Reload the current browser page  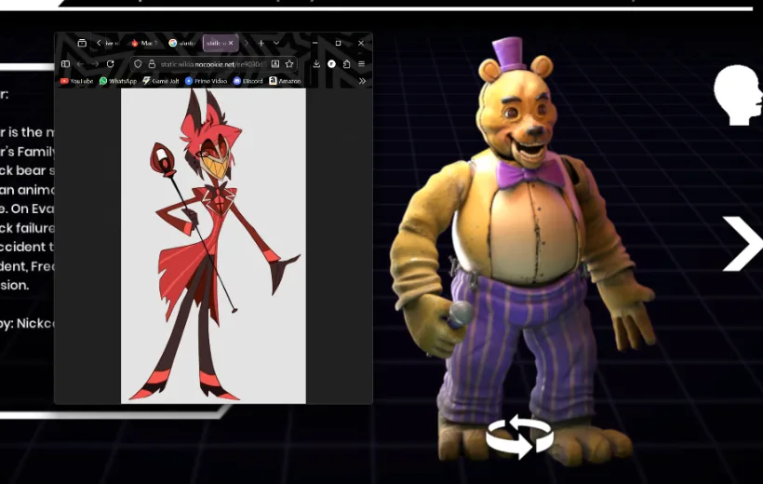(x=111, y=64)
